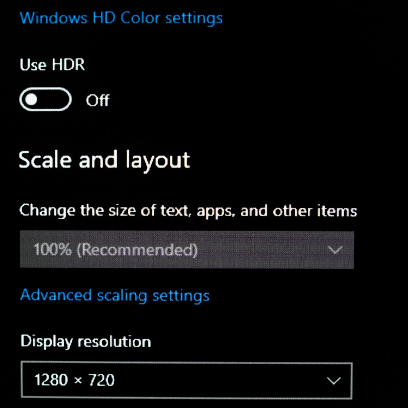The image size is (408, 408).
Task: Open Windows HD Color settings link
Action: point(121,18)
